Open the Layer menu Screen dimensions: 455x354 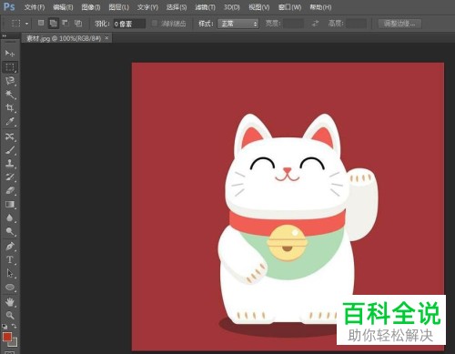pyautogui.click(x=118, y=7)
